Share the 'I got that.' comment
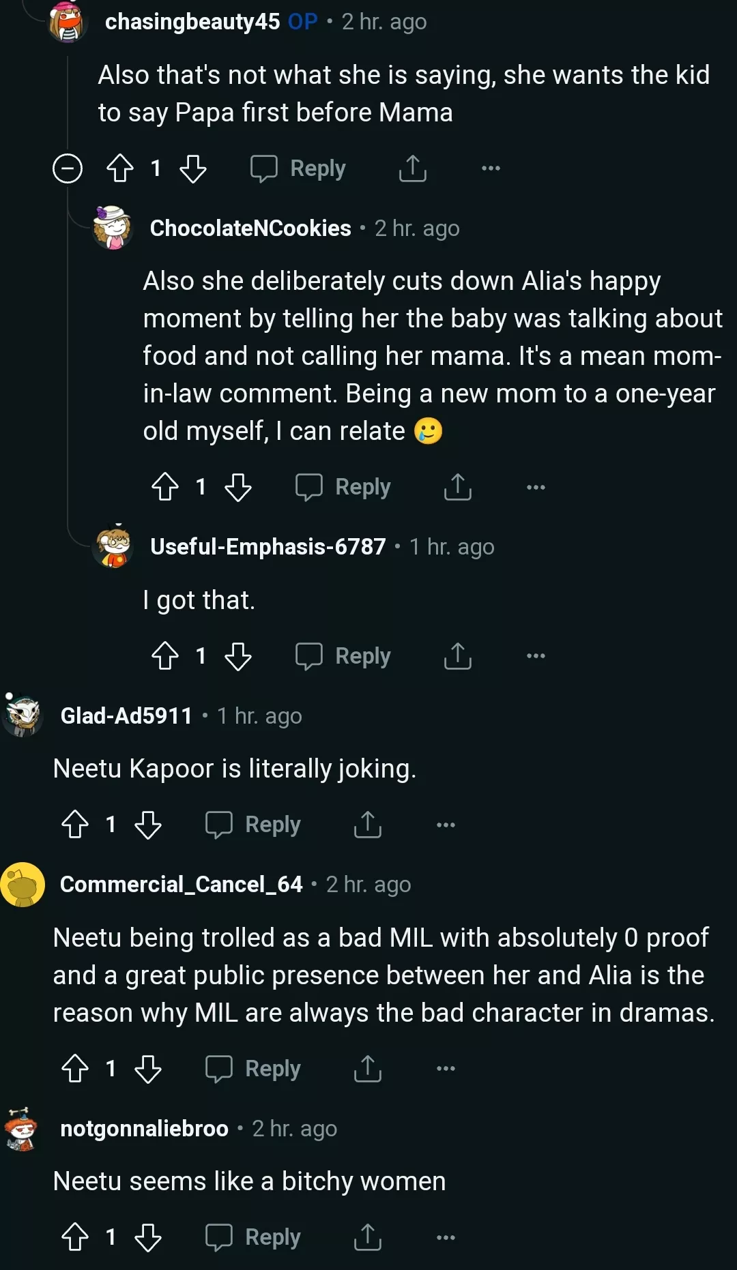Screen dimensions: 737x1270 point(457,656)
